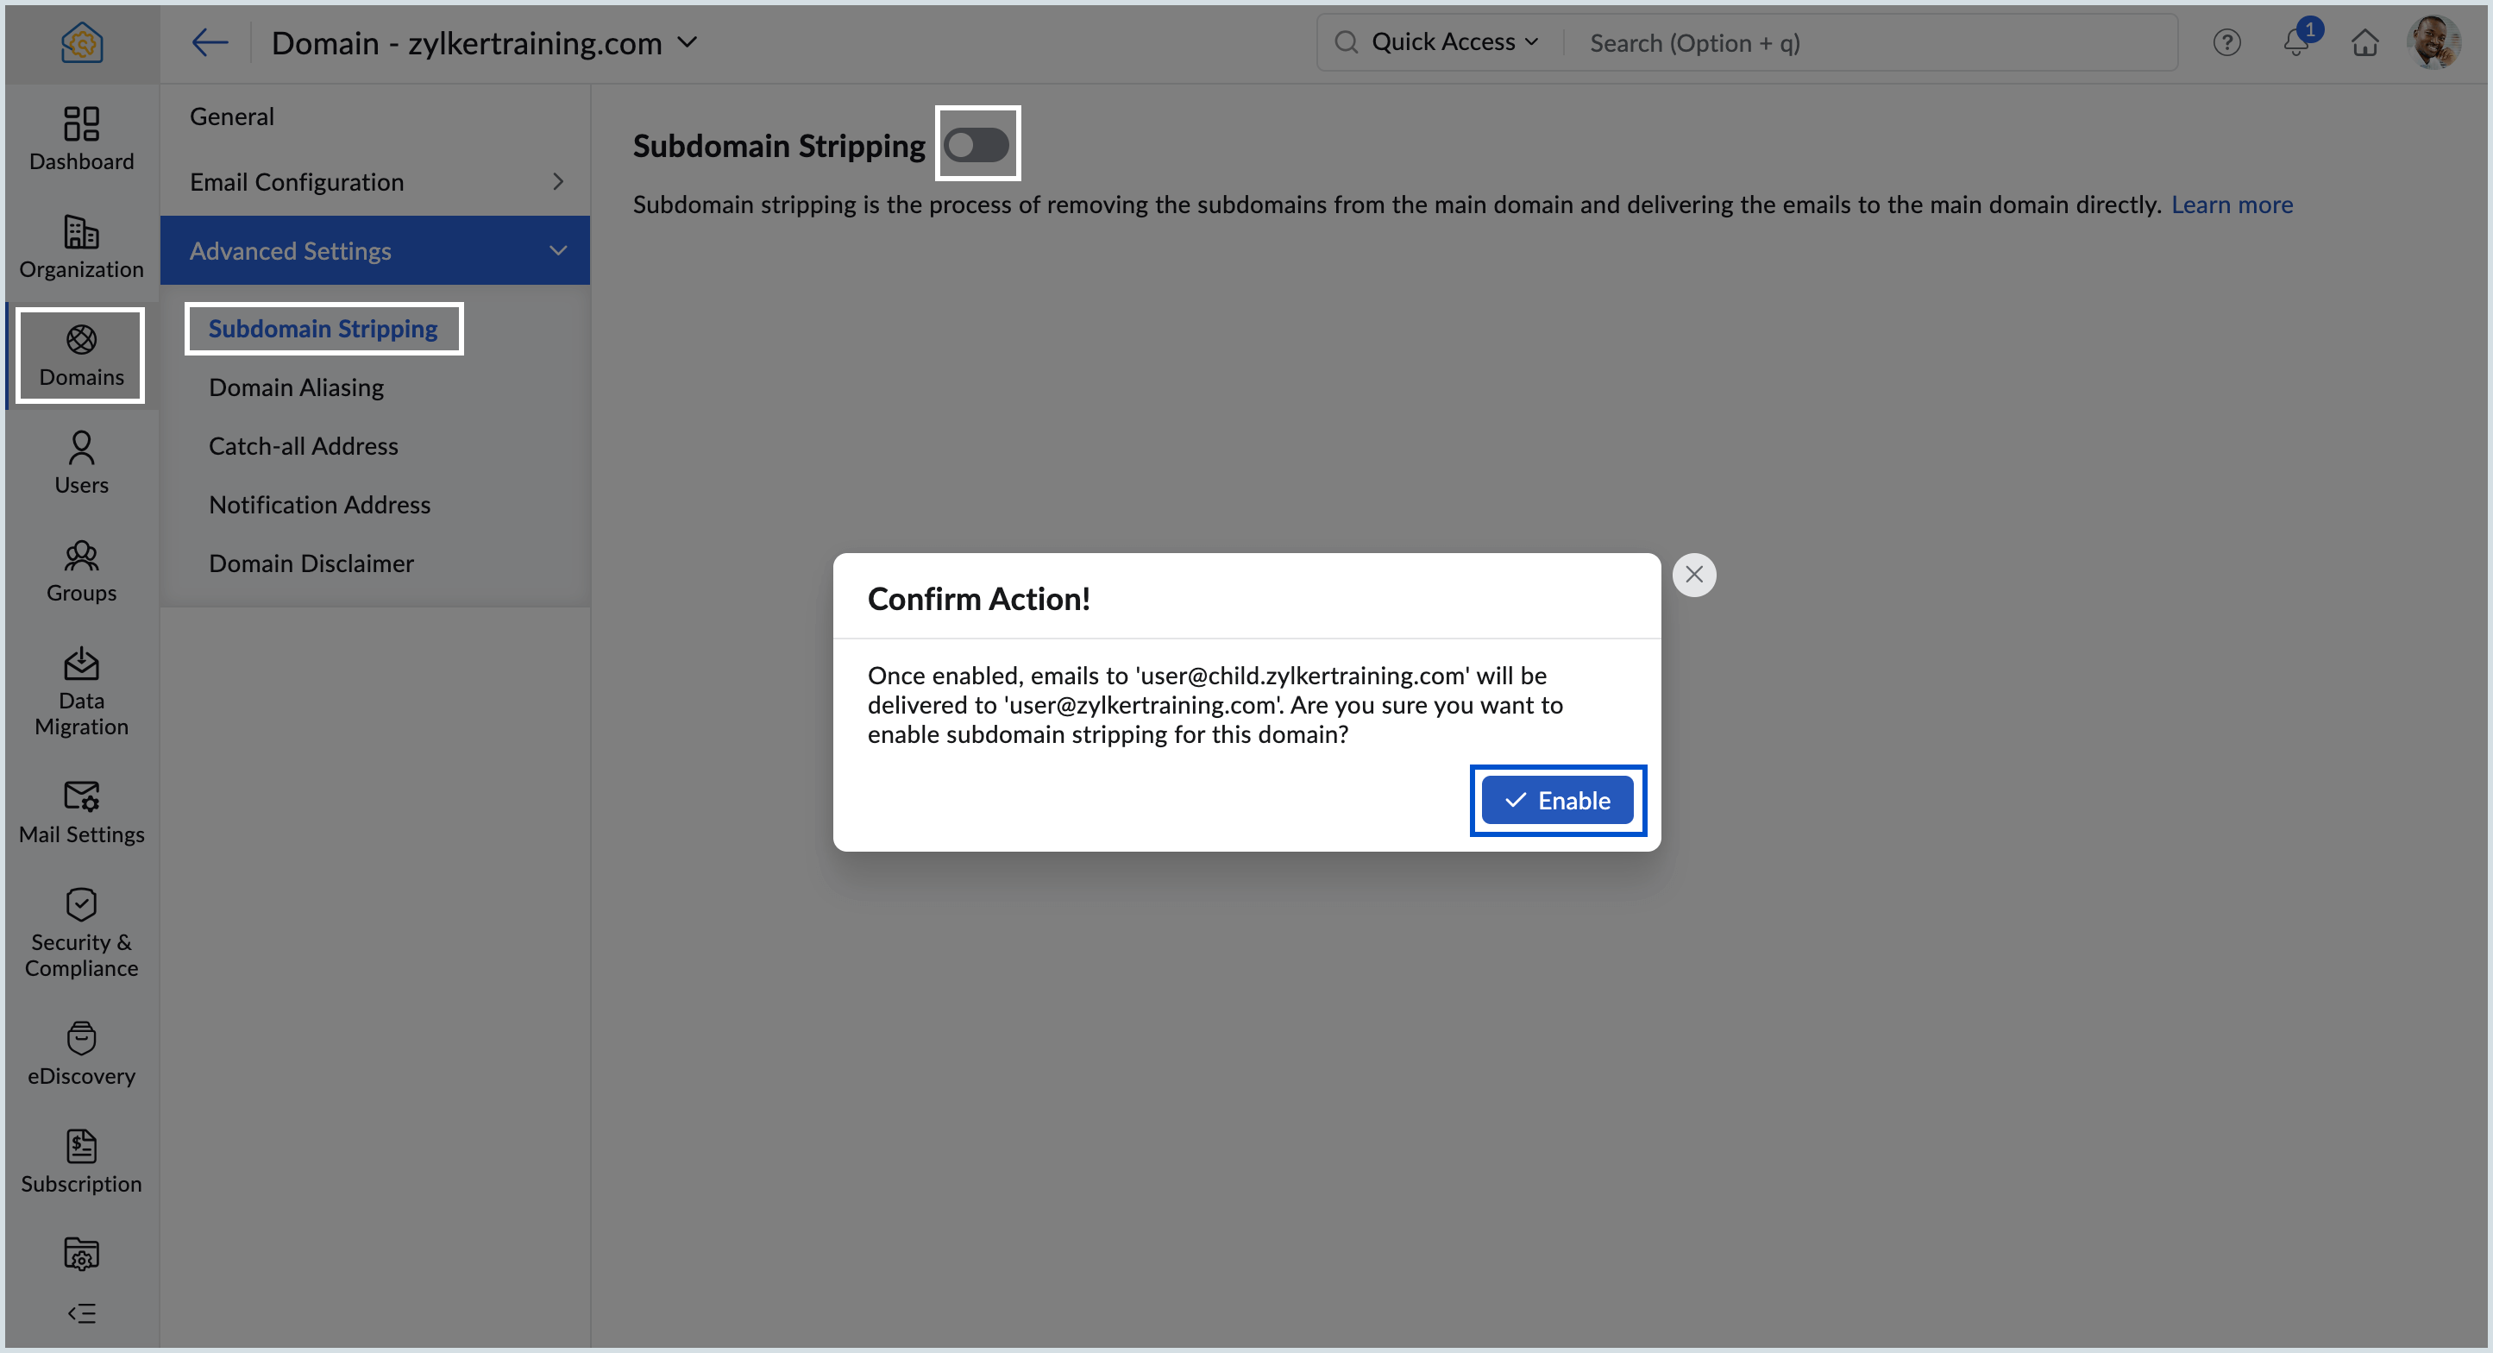Open the Organization section

click(81, 246)
